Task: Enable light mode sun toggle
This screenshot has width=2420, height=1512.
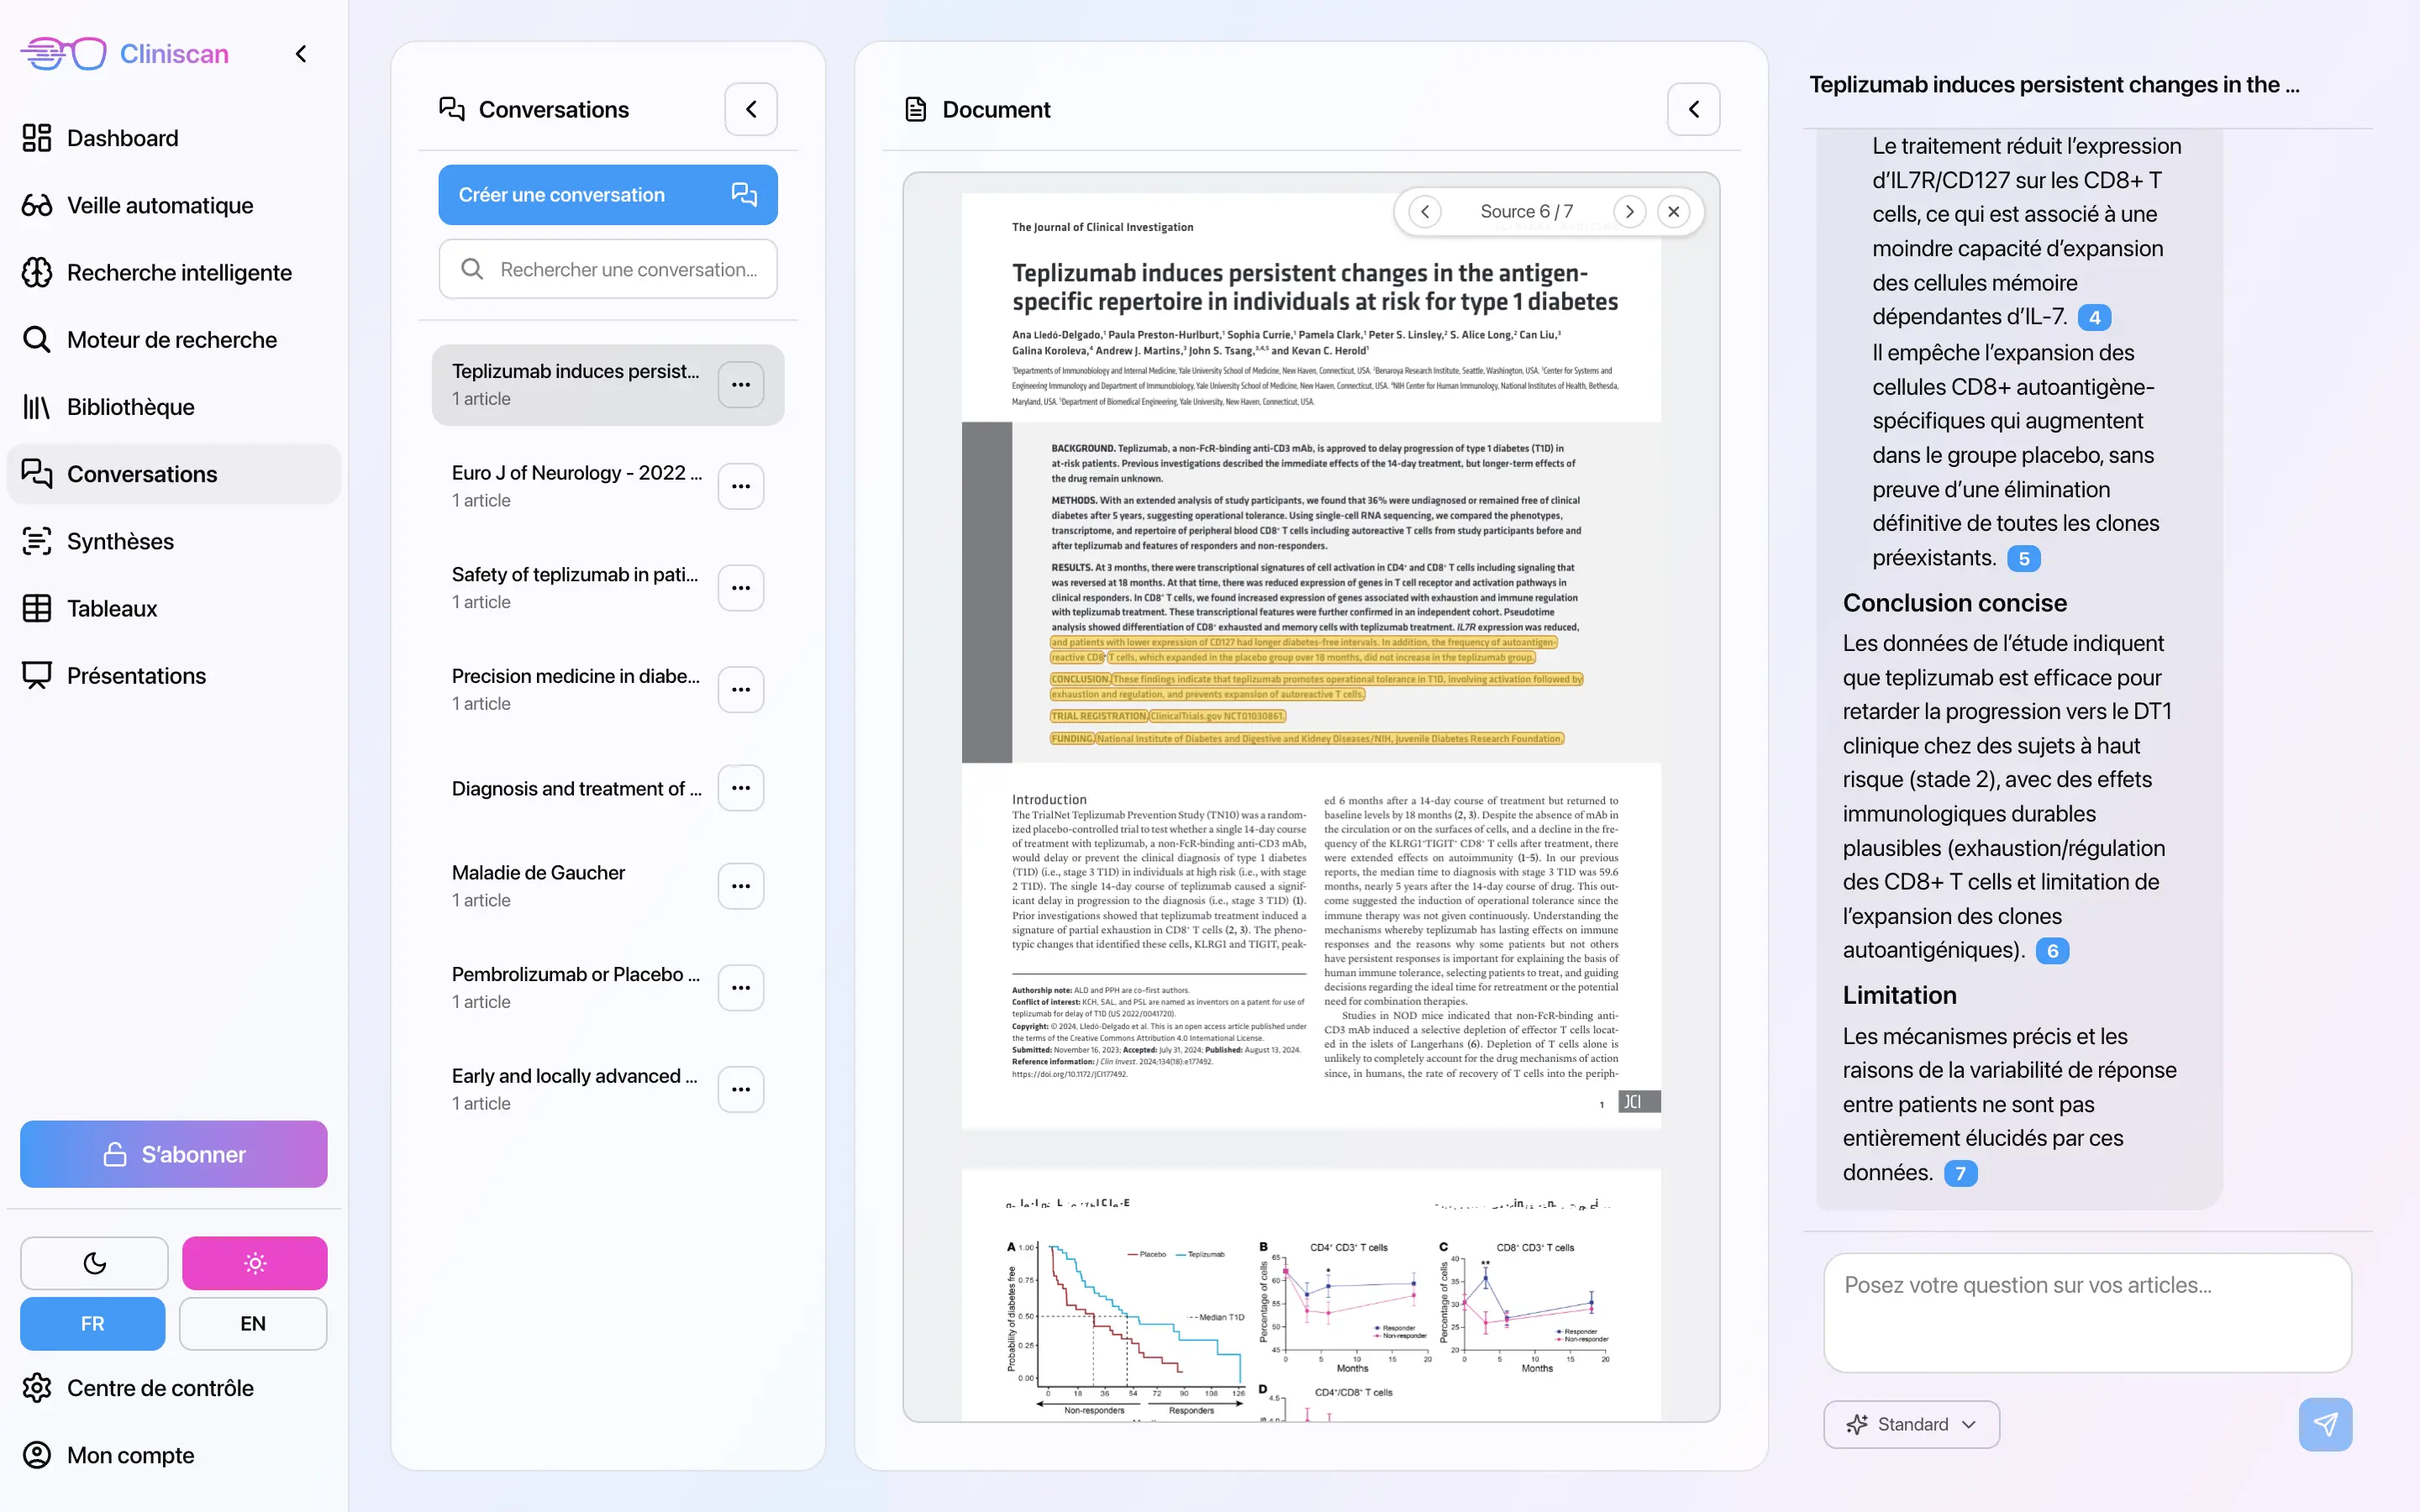Action: tap(254, 1263)
